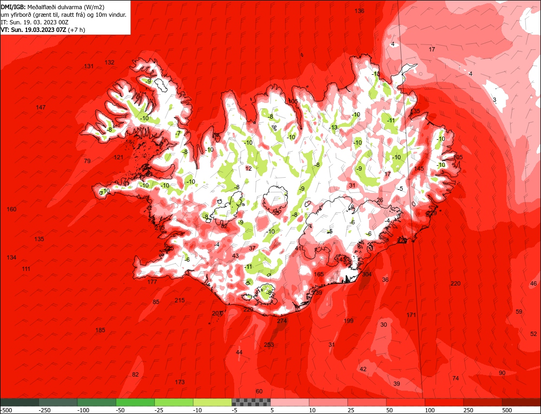Click the value '39' on the map
This screenshot has width=541, height=414.
(397, 384)
